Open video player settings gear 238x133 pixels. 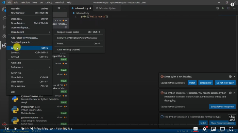(x=204, y=129)
